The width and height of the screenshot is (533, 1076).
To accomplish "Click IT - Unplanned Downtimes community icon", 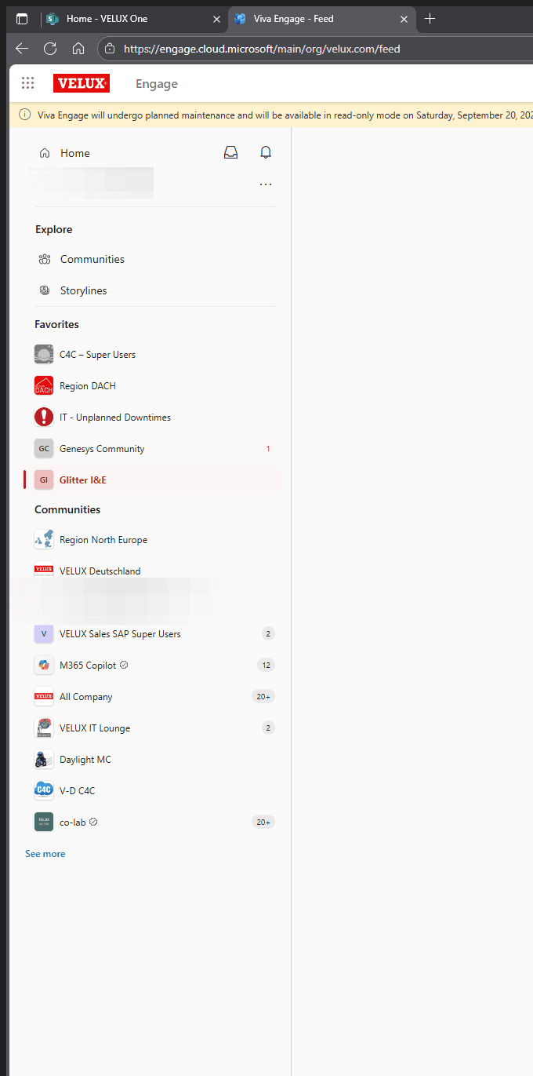I will pyautogui.click(x=44, y=418).
